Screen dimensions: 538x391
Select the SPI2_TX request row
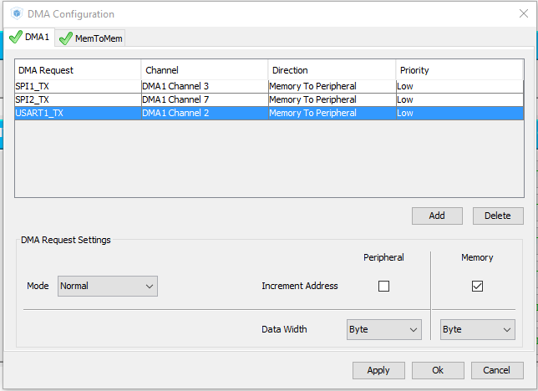pyautogui.click(x=77, y=99)
